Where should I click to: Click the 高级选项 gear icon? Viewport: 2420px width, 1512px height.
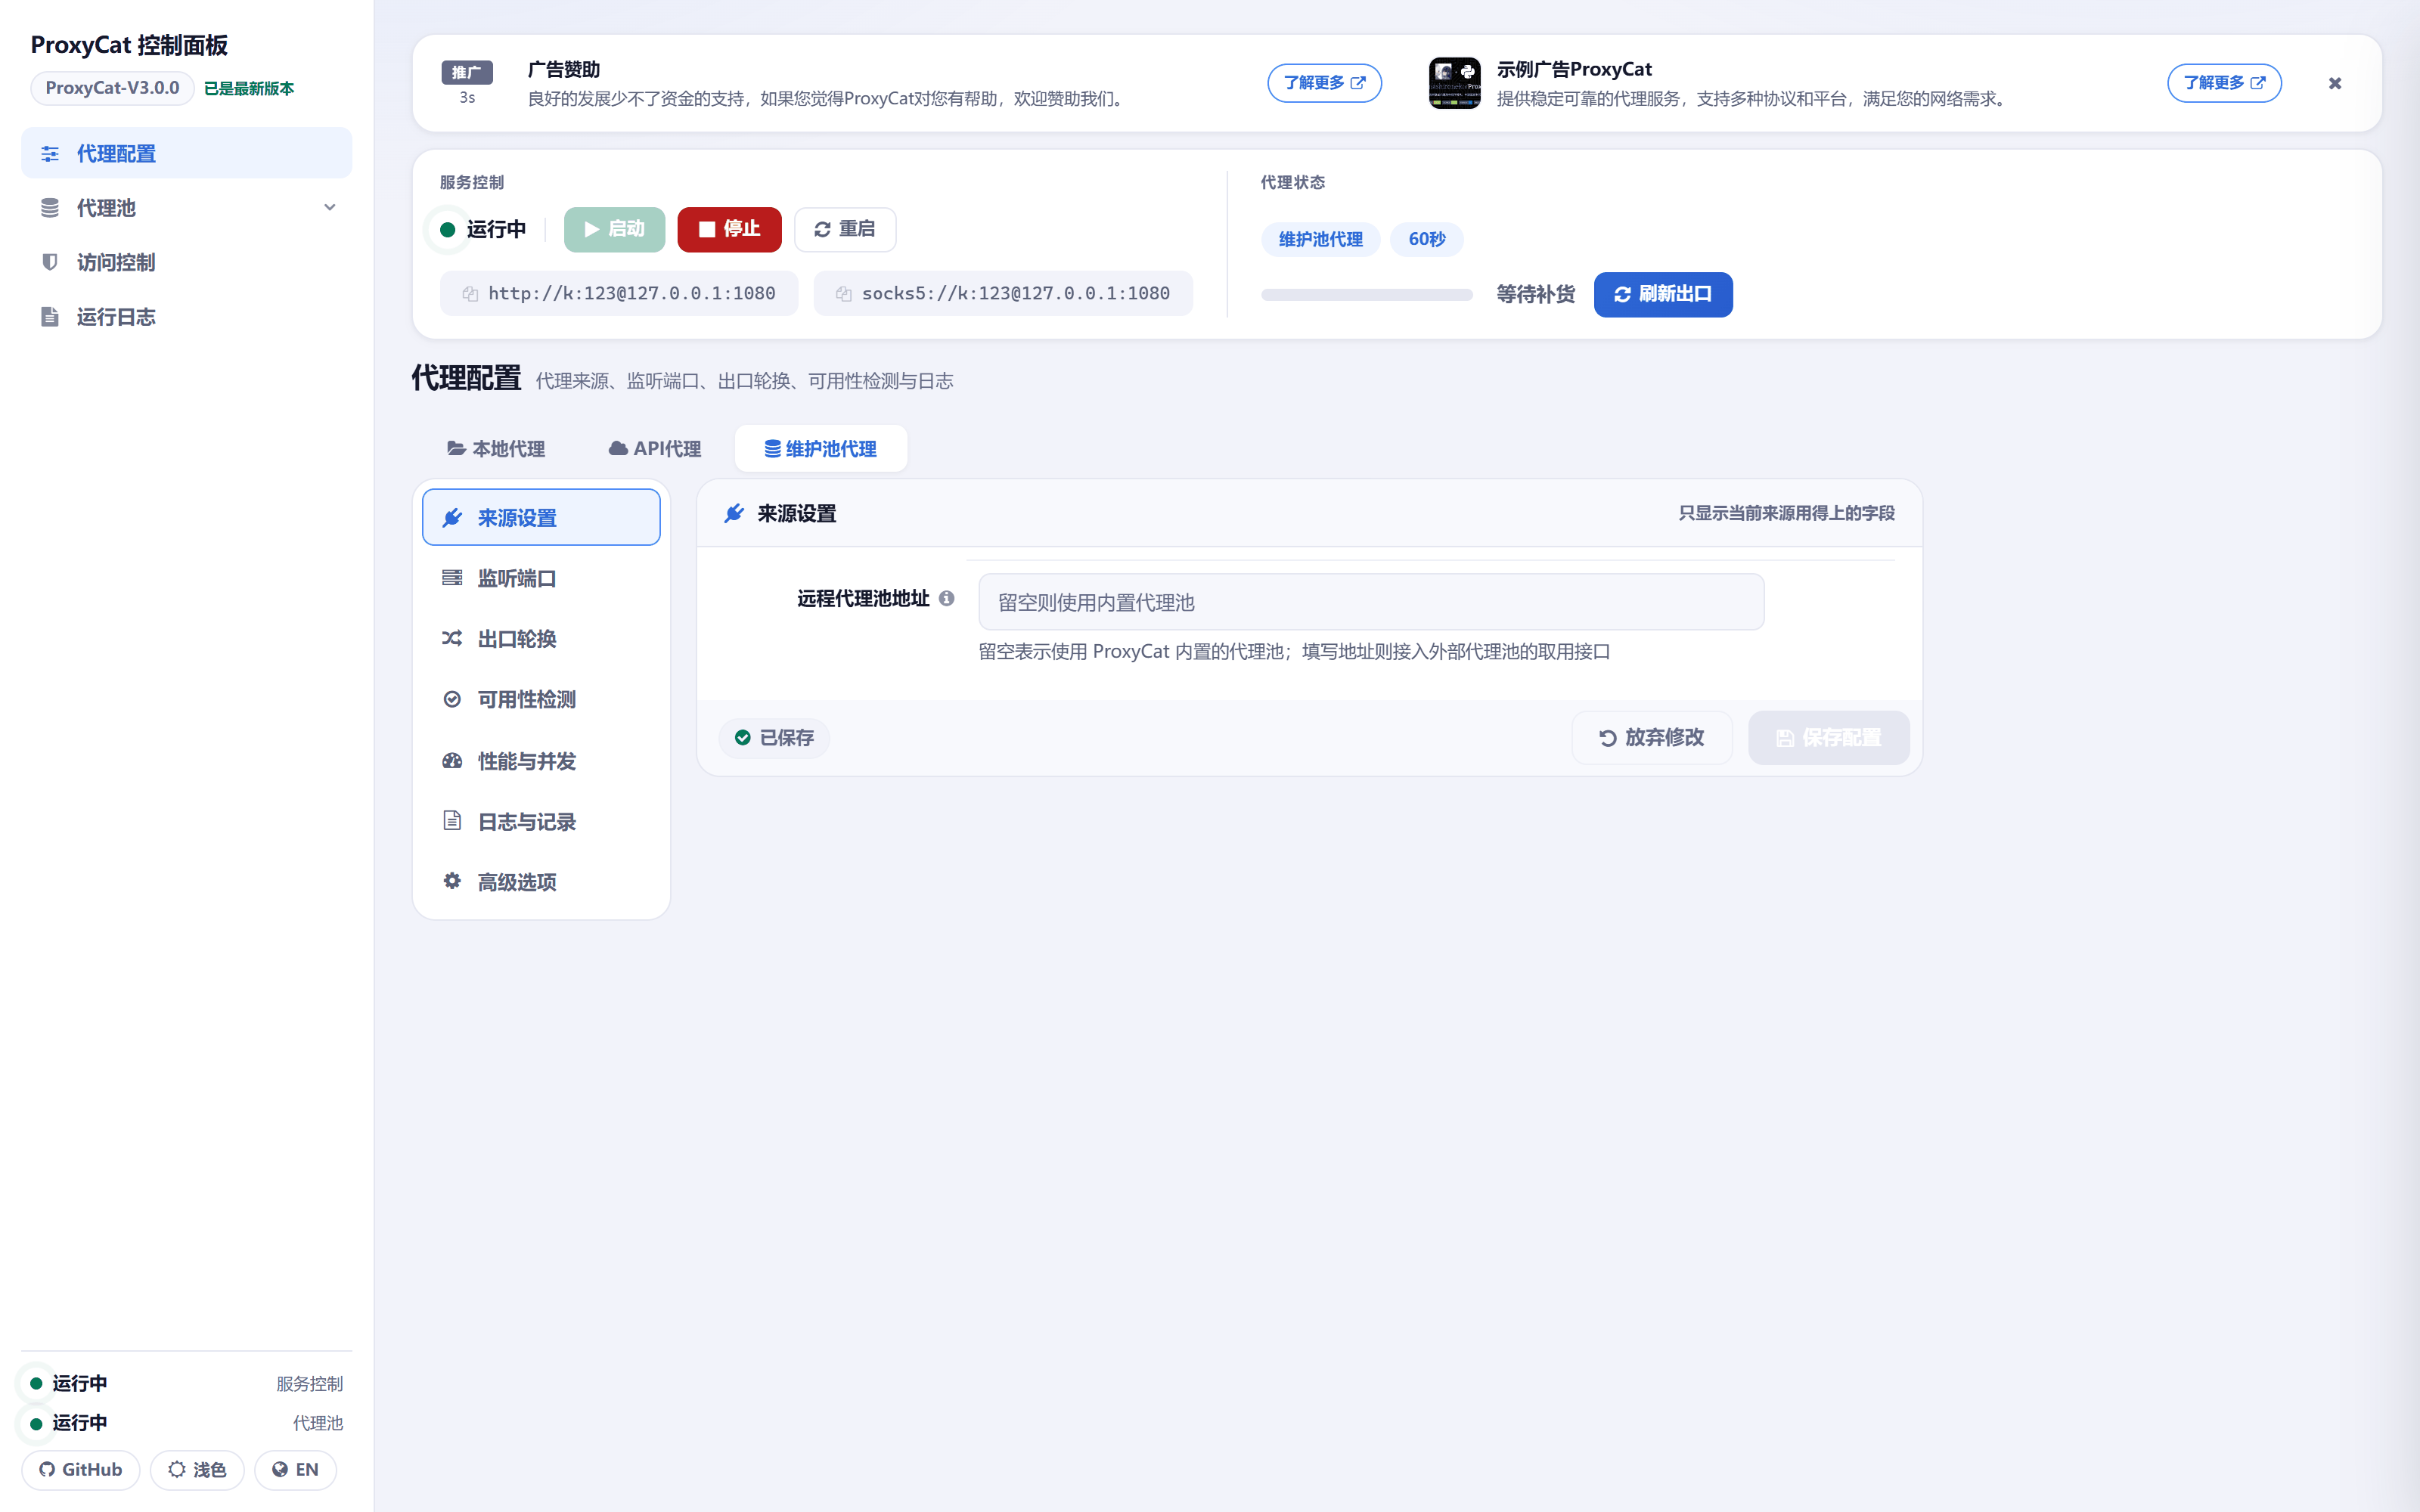[452, 881]
